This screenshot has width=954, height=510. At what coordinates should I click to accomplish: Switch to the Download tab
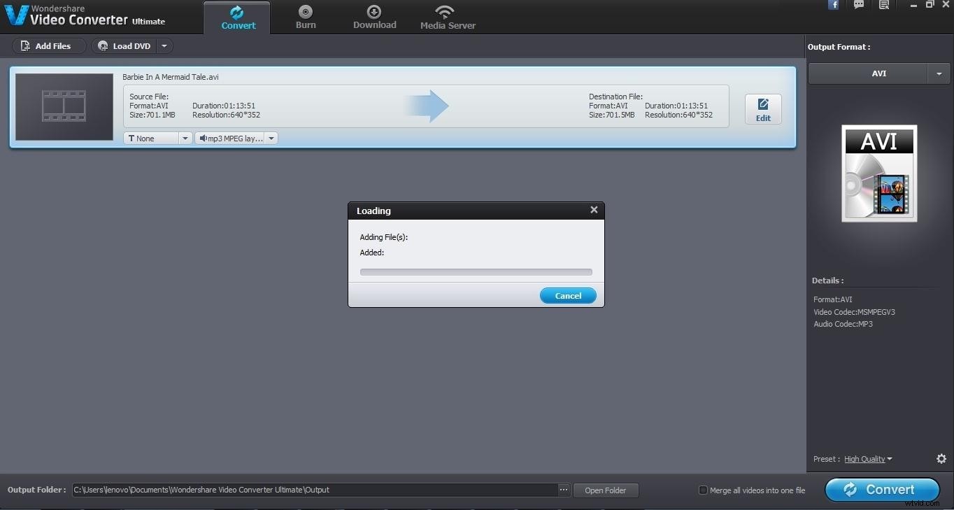click(374, 17)
